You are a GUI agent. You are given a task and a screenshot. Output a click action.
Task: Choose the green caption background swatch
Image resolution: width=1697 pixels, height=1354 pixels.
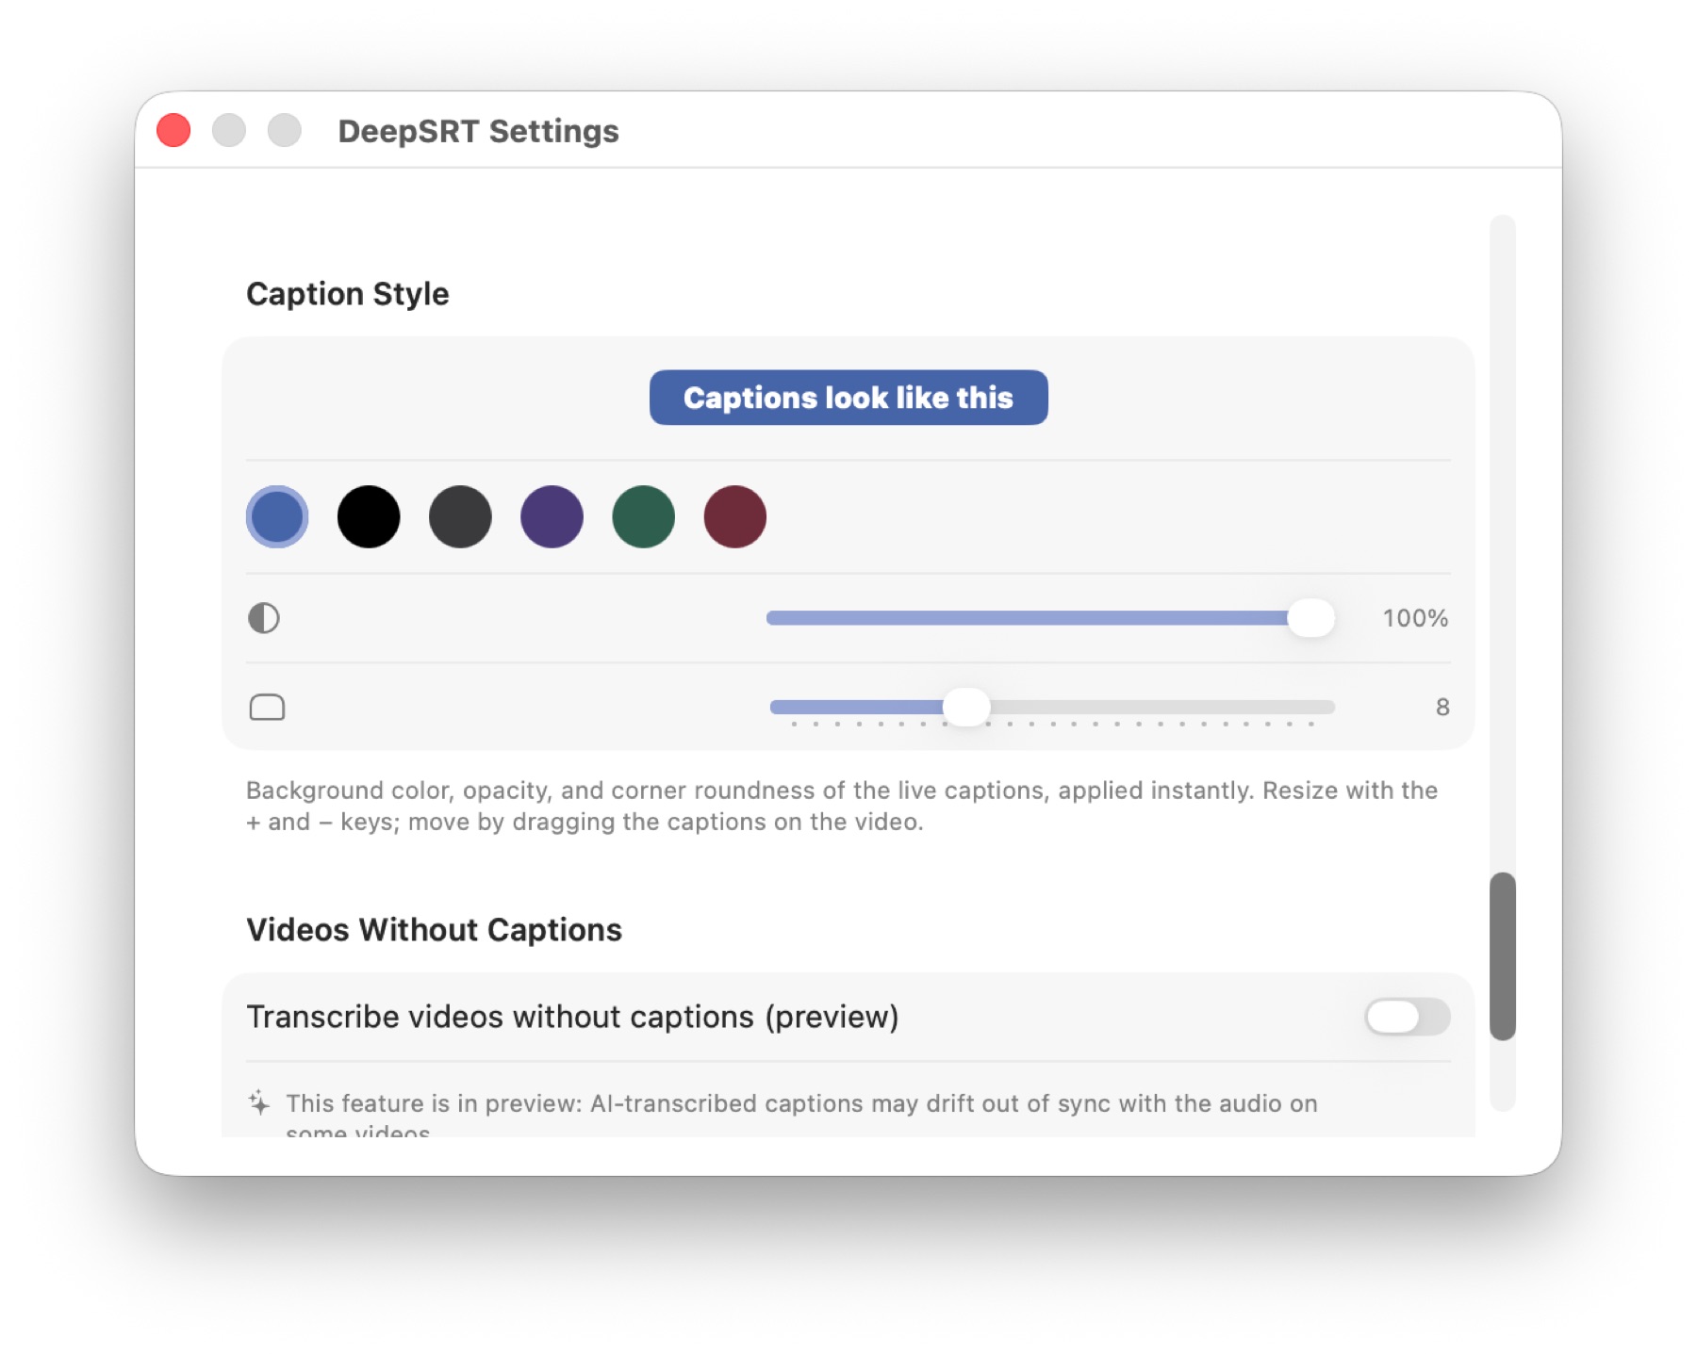pos(643,516)
